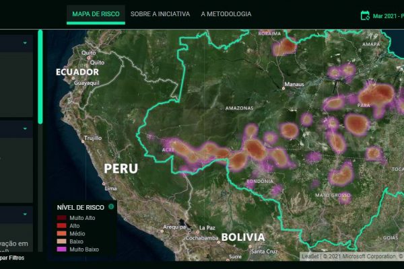Open the Leaflet attribution link
Image resolution: width=404 pixels, height=269 pixels.
tap(310, 256)
